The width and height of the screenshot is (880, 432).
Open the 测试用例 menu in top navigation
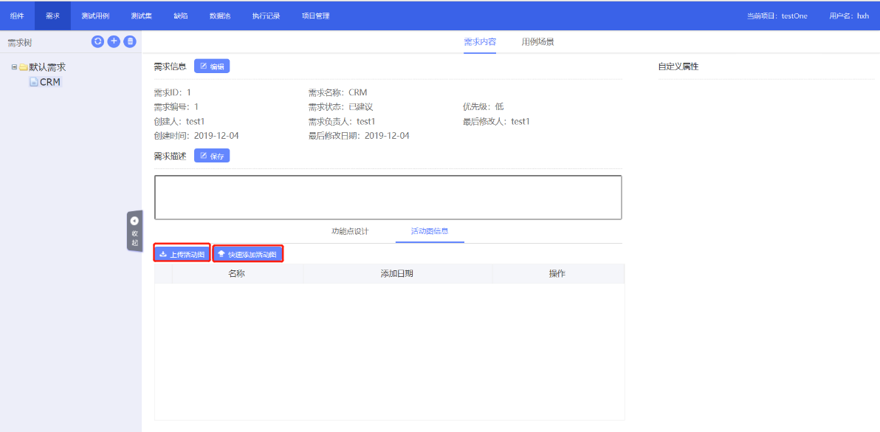click(95, 16)
